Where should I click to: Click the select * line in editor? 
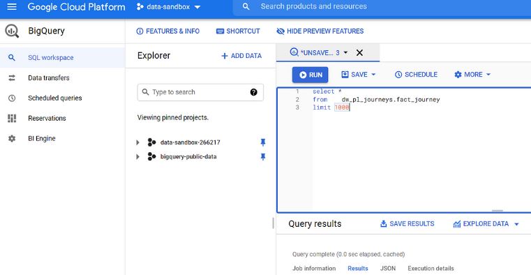327,91
